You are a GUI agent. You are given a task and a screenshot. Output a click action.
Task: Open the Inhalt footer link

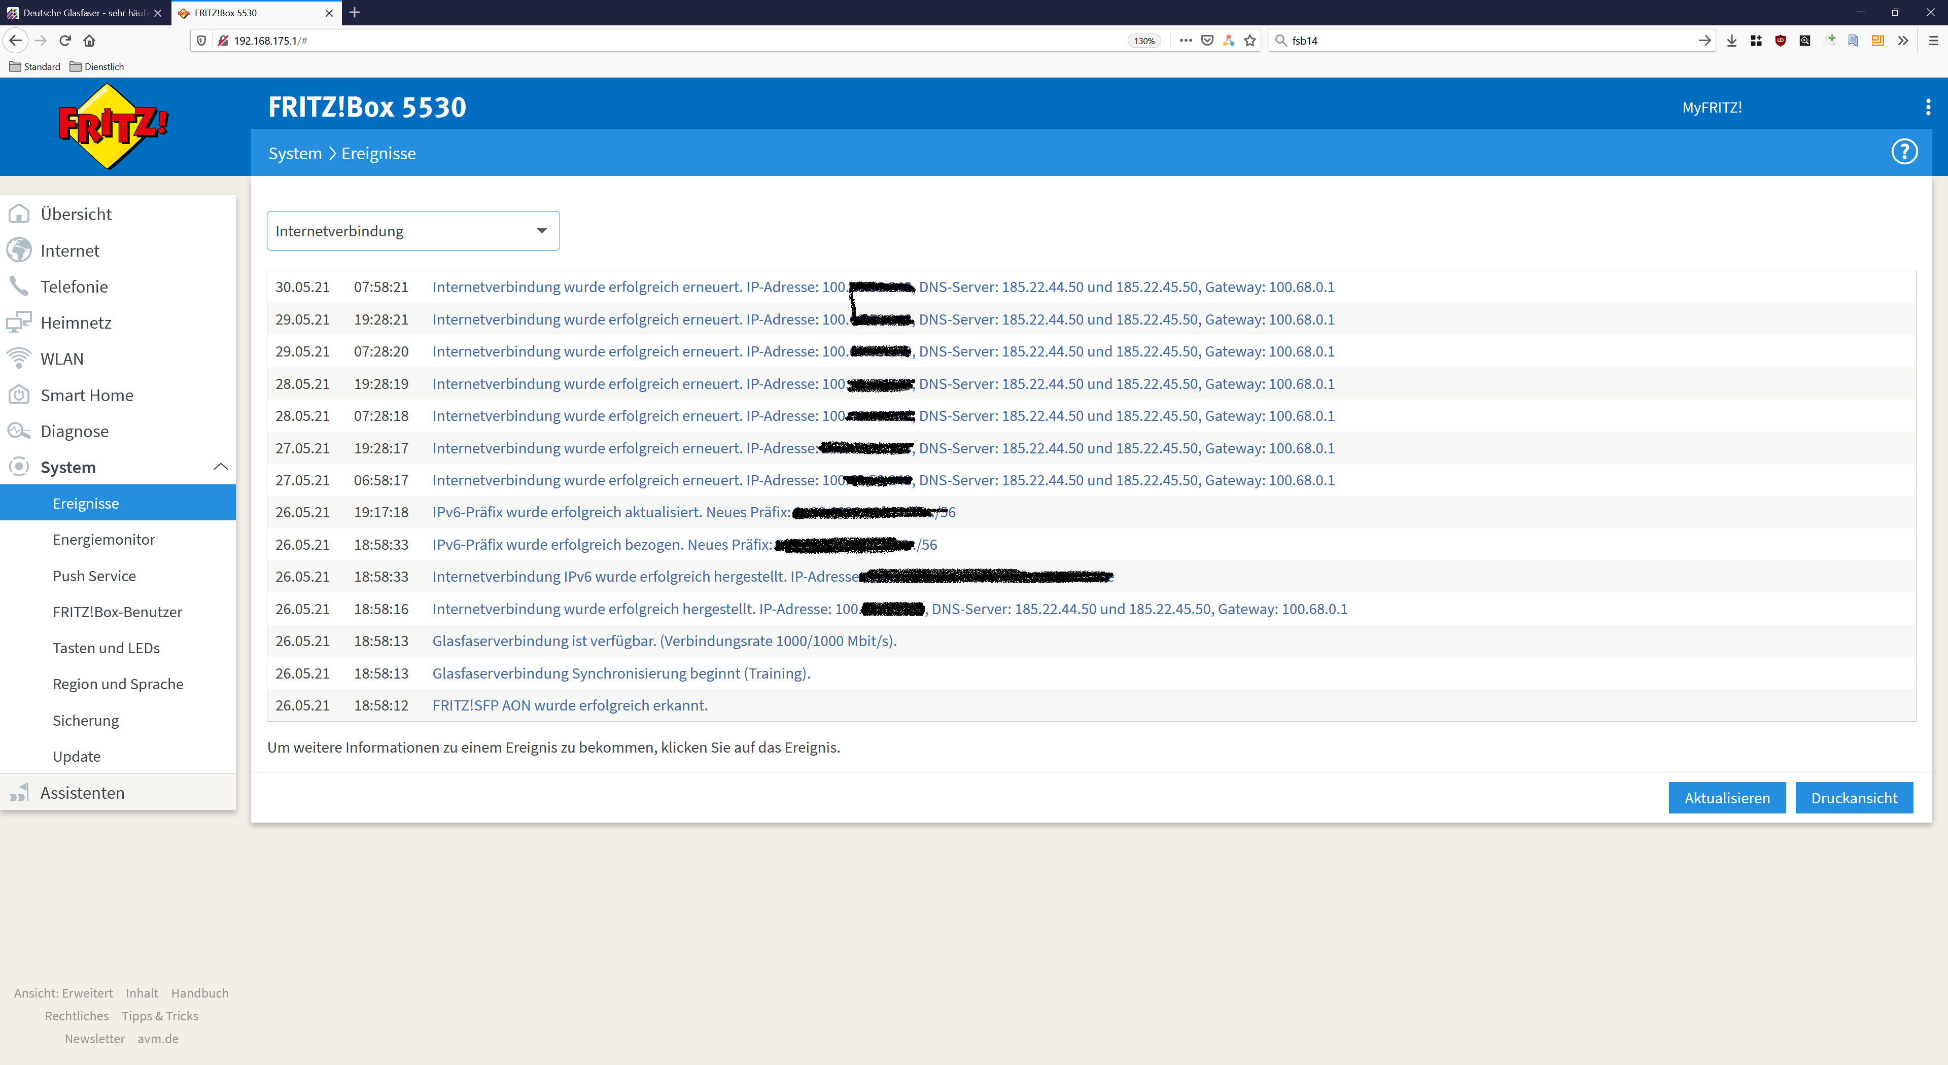pos(142,993)
